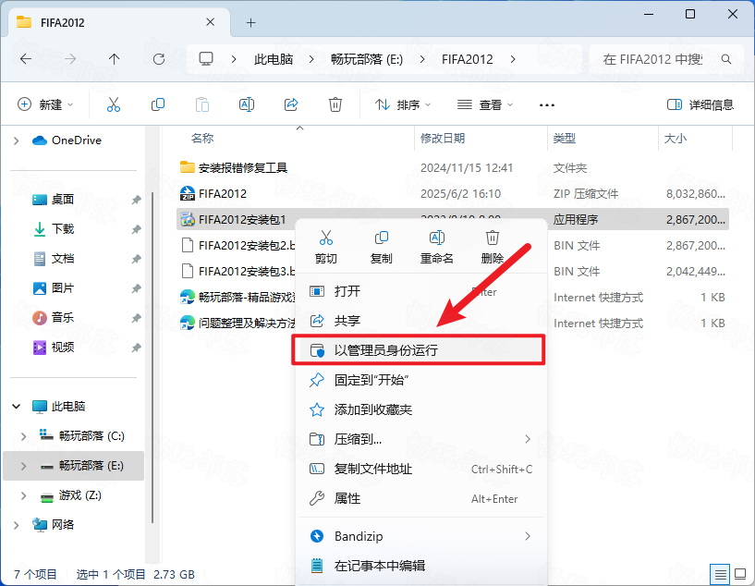The width and height of the screenshot is (755, 586).
Task: Expand the 网络 tree node
Action: pos(17,525)
